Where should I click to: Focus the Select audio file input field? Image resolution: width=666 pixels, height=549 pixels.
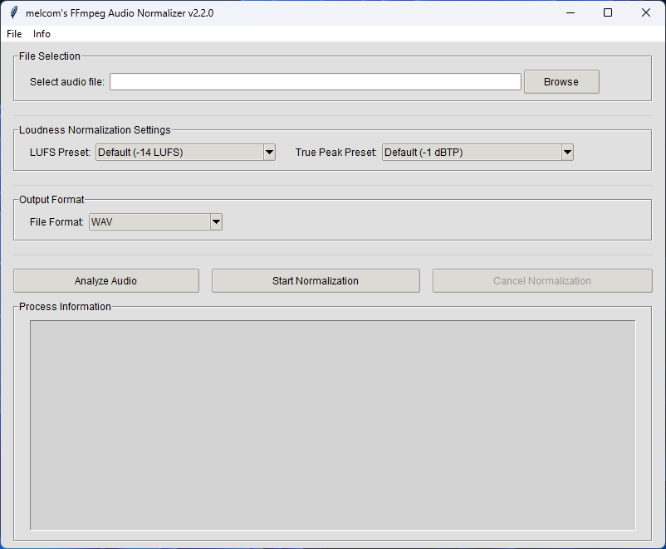(x=315, y=81)
